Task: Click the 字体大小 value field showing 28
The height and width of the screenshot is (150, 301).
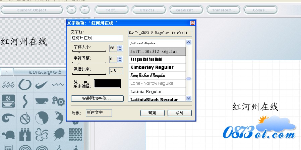Action: point(113,48)
